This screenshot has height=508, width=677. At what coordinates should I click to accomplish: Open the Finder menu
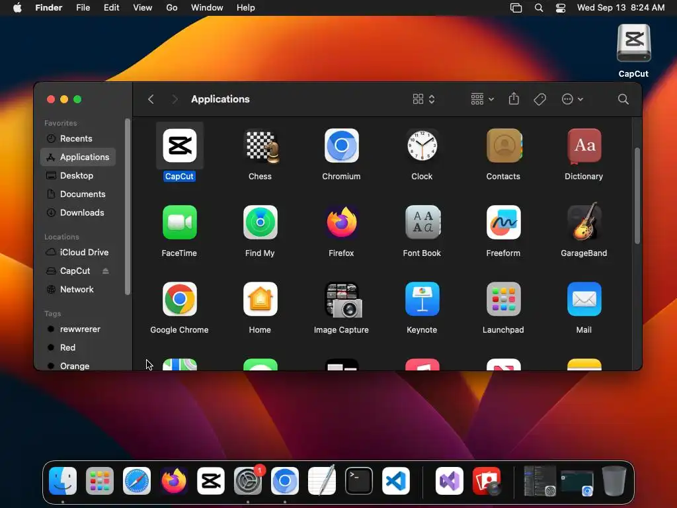(49, 8)
